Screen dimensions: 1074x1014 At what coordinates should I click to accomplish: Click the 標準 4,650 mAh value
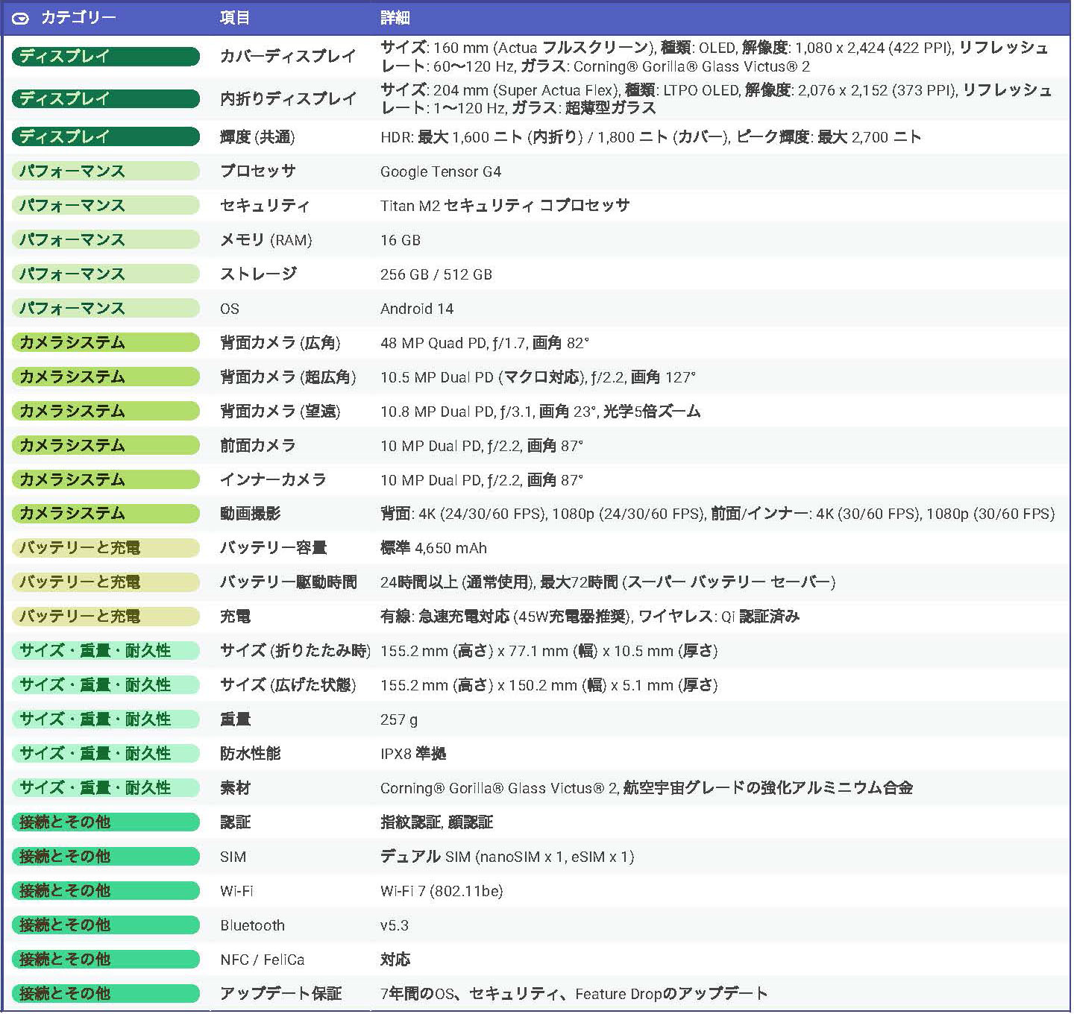tap(433, 549)
